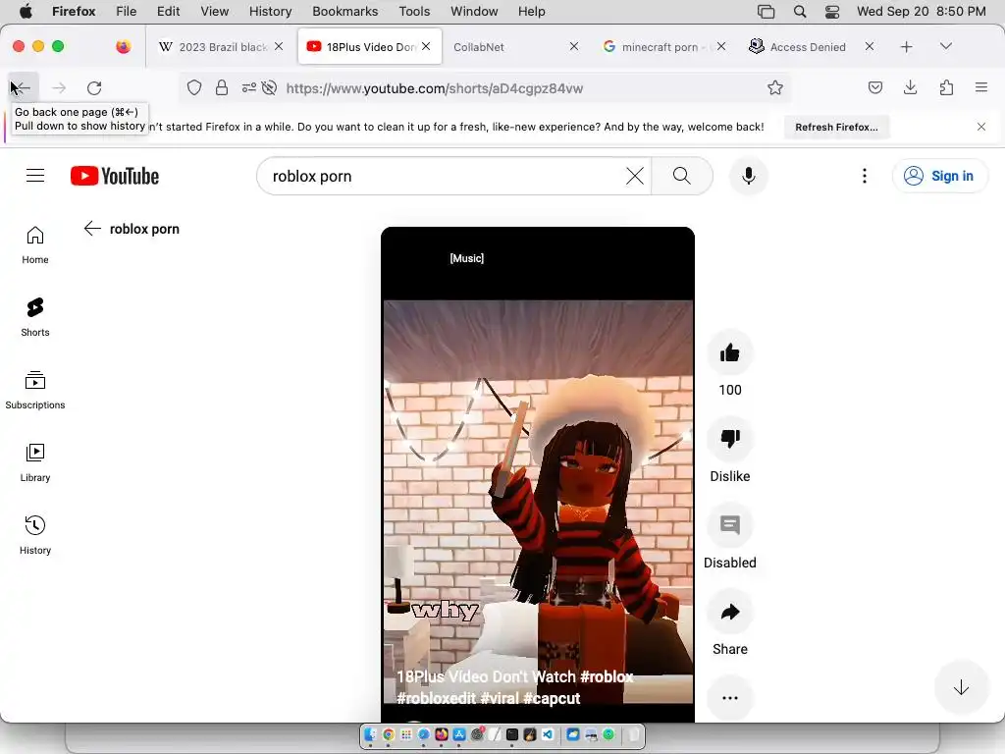This screenshot has height=754, width=1005.
Task: Click Refresh Firefox button
Action: point(836,127)
